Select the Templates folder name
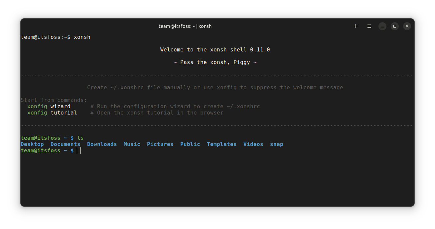 (x=221, y=144)
